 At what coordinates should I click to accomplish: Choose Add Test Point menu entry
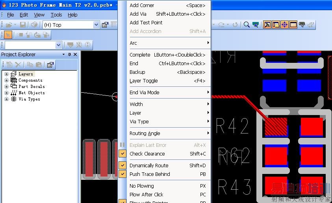click(169, 22)
